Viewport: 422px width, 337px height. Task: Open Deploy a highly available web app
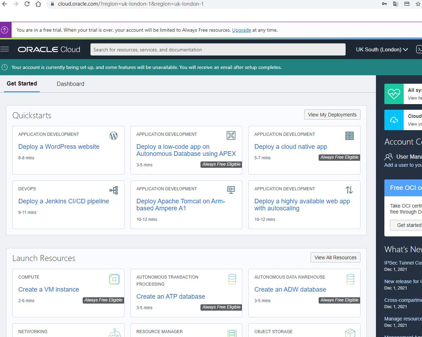pyautogui.click(x=302, y=205)
